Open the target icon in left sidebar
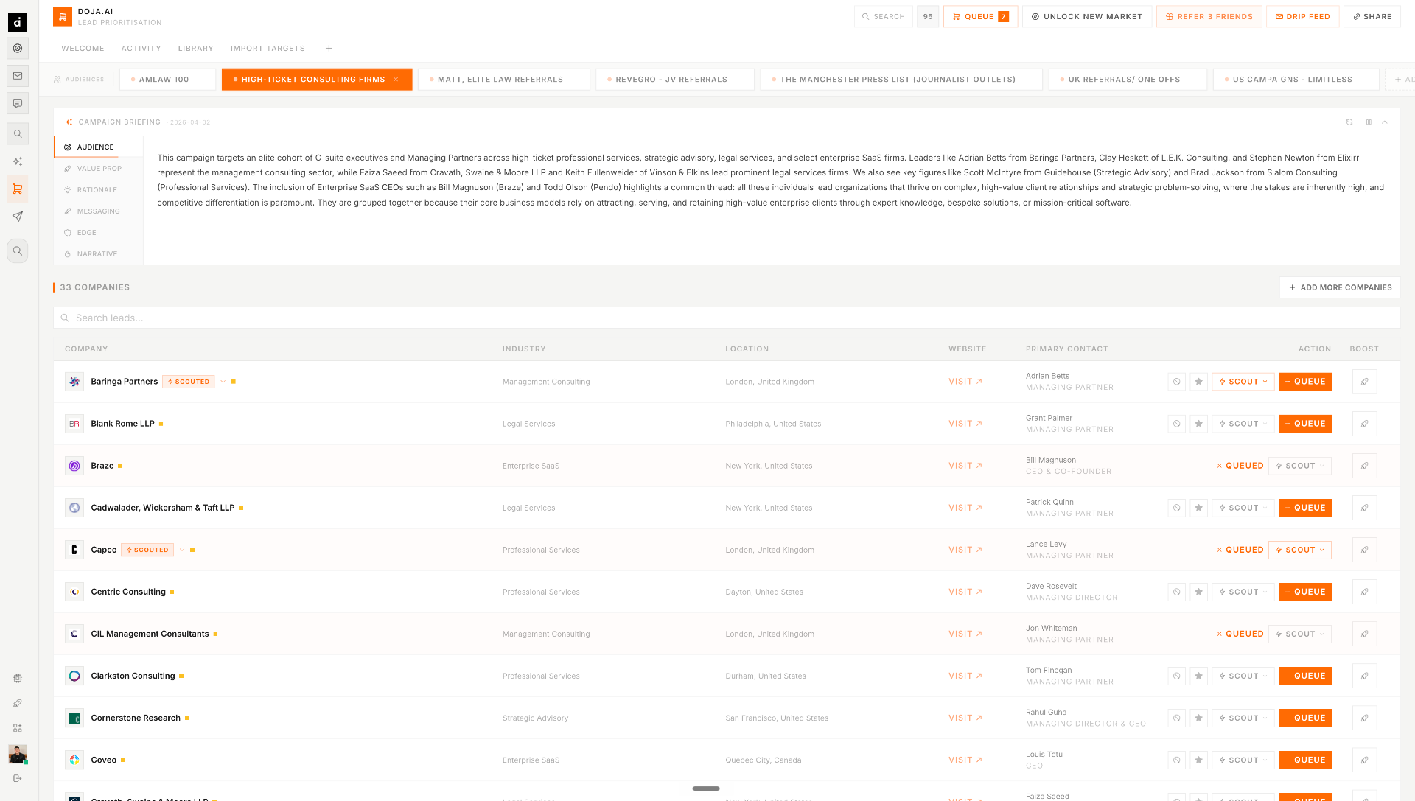This screenshot has height=801, width=1415. 18,48
